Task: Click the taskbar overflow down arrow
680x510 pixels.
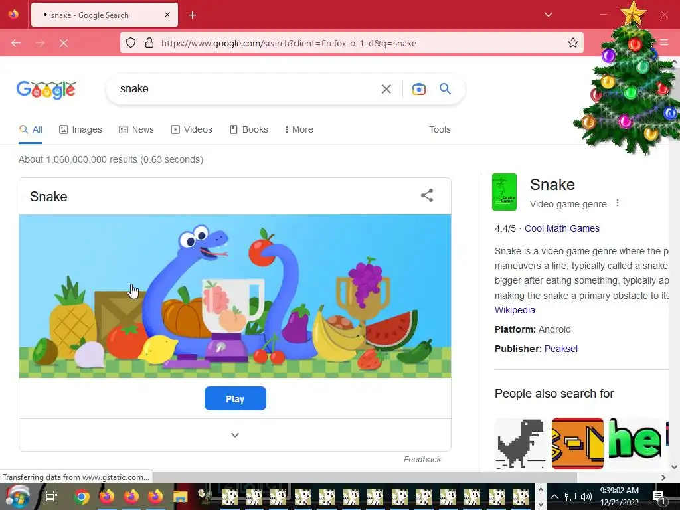Action: pyautogui.click(x=541, y=504)
